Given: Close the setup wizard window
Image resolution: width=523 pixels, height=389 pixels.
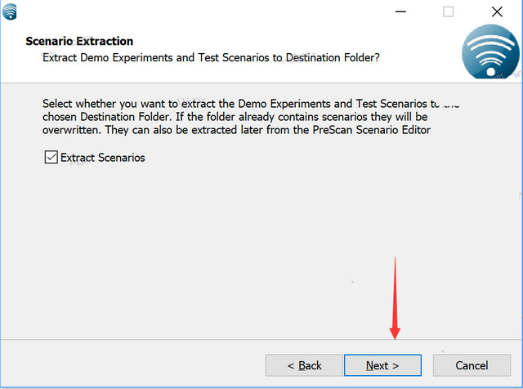Looking at the screenshot, I should coord(497,11).
